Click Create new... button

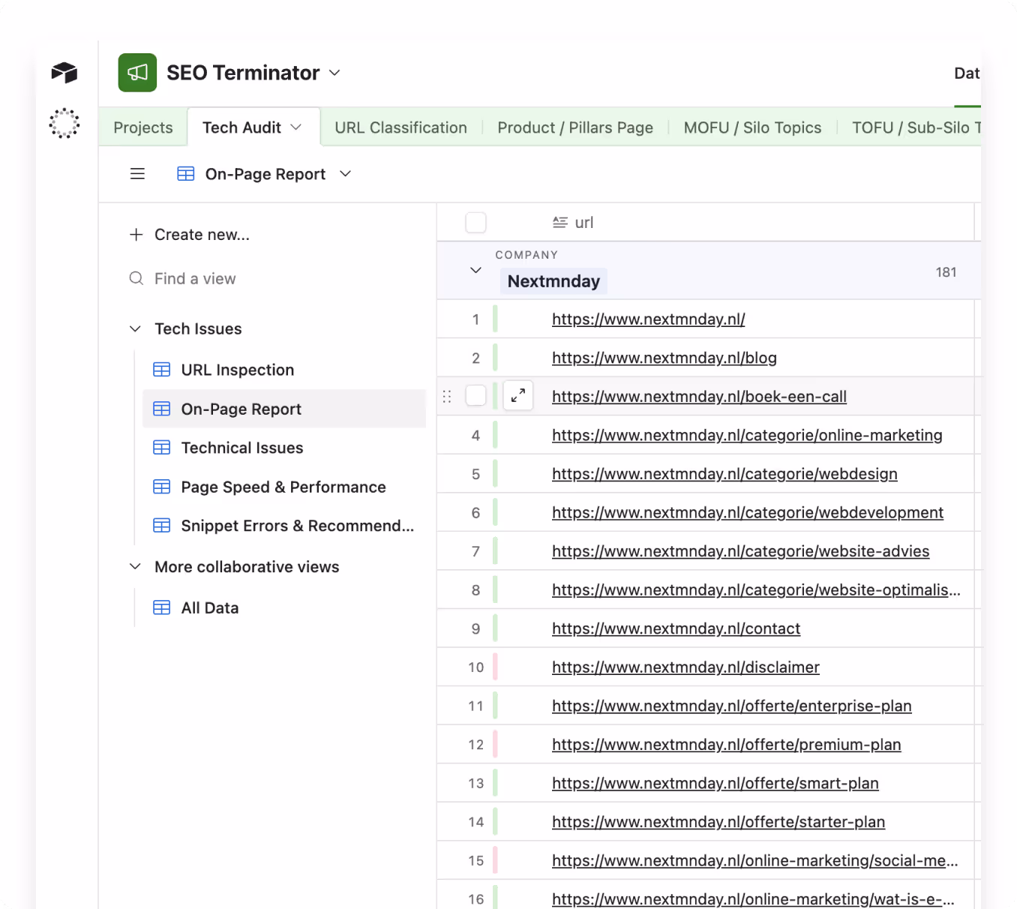[190, 235]
